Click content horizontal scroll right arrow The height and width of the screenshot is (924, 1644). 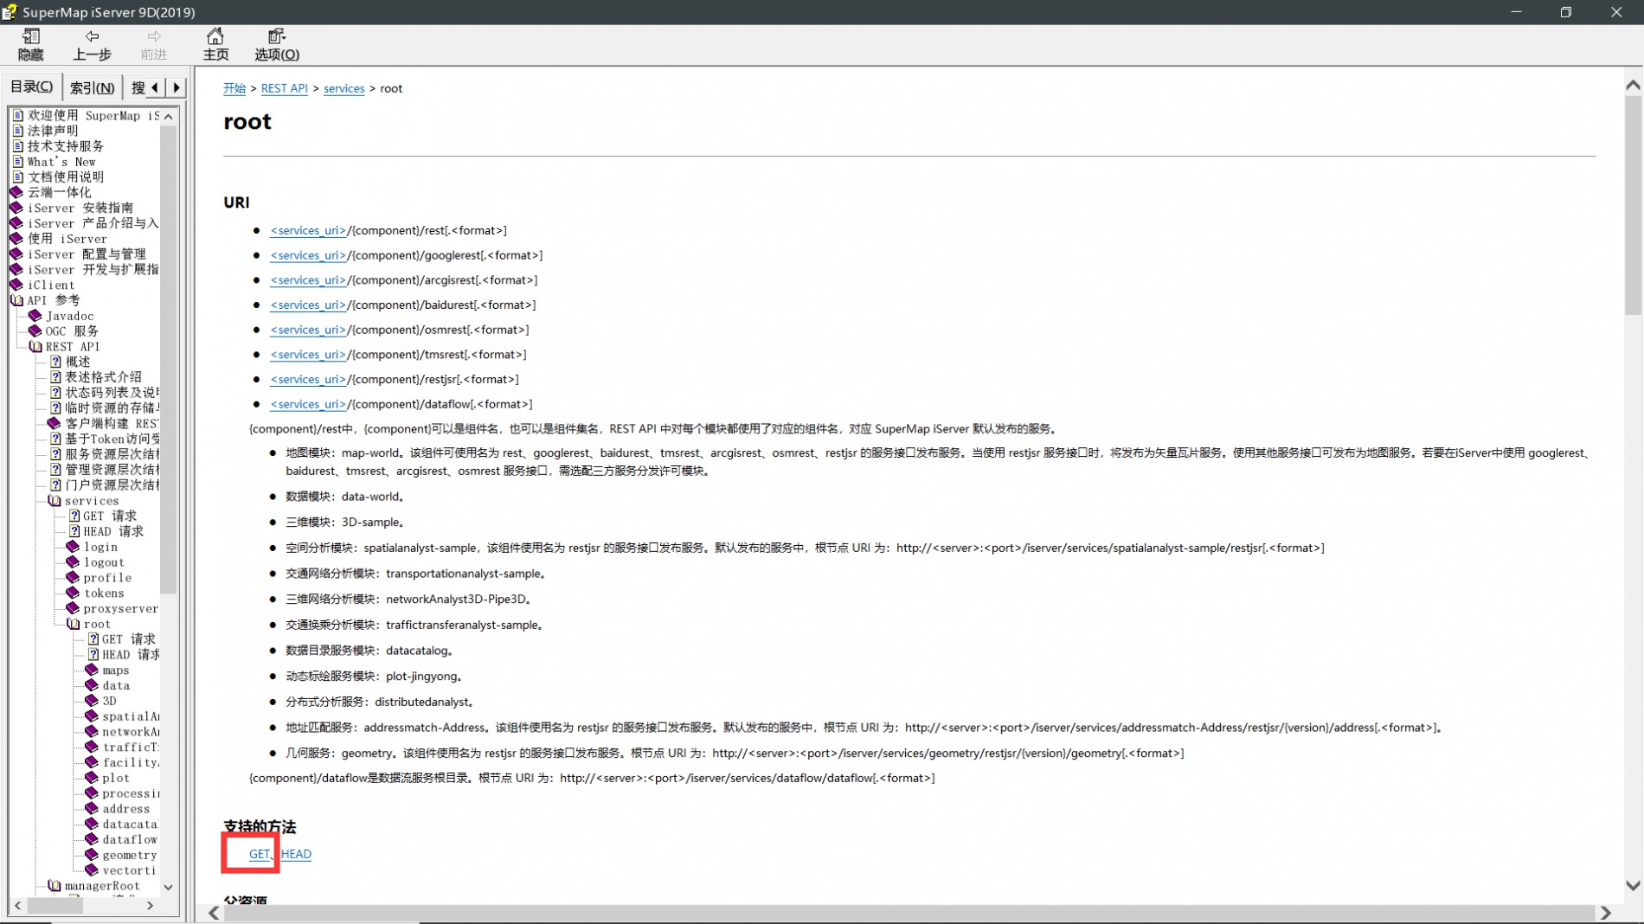point(1606,913)
